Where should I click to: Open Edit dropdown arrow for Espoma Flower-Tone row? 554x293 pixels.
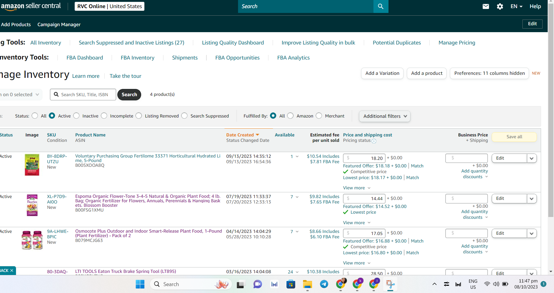coord(532,199)
